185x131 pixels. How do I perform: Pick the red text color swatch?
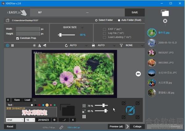(x=39, y=105)
